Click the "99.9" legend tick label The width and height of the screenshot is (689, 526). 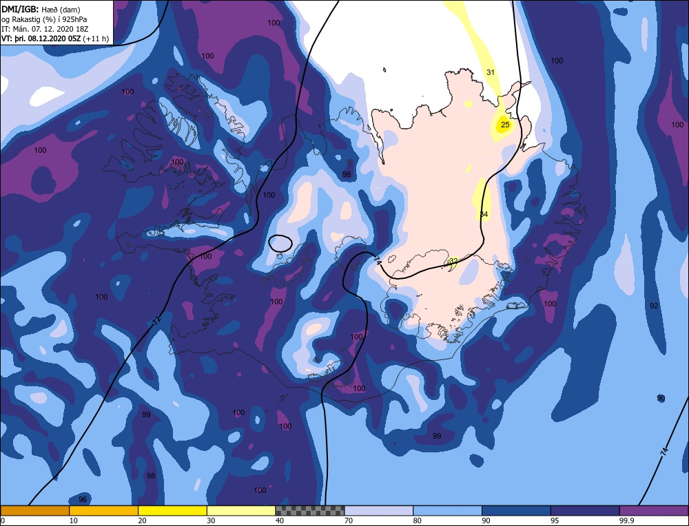pyautogui.click(x=626, y=520)
